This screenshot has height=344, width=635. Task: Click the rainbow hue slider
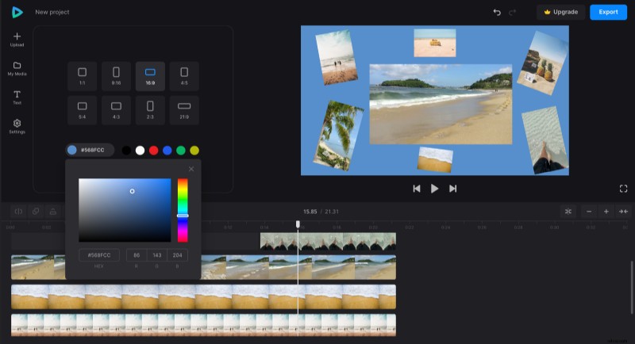pyautogui.click(x=183, y=210)
